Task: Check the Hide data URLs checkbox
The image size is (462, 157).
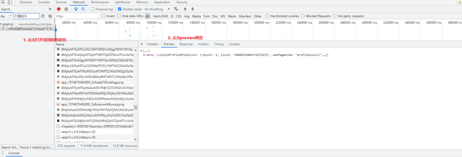Action: point(119,16)
